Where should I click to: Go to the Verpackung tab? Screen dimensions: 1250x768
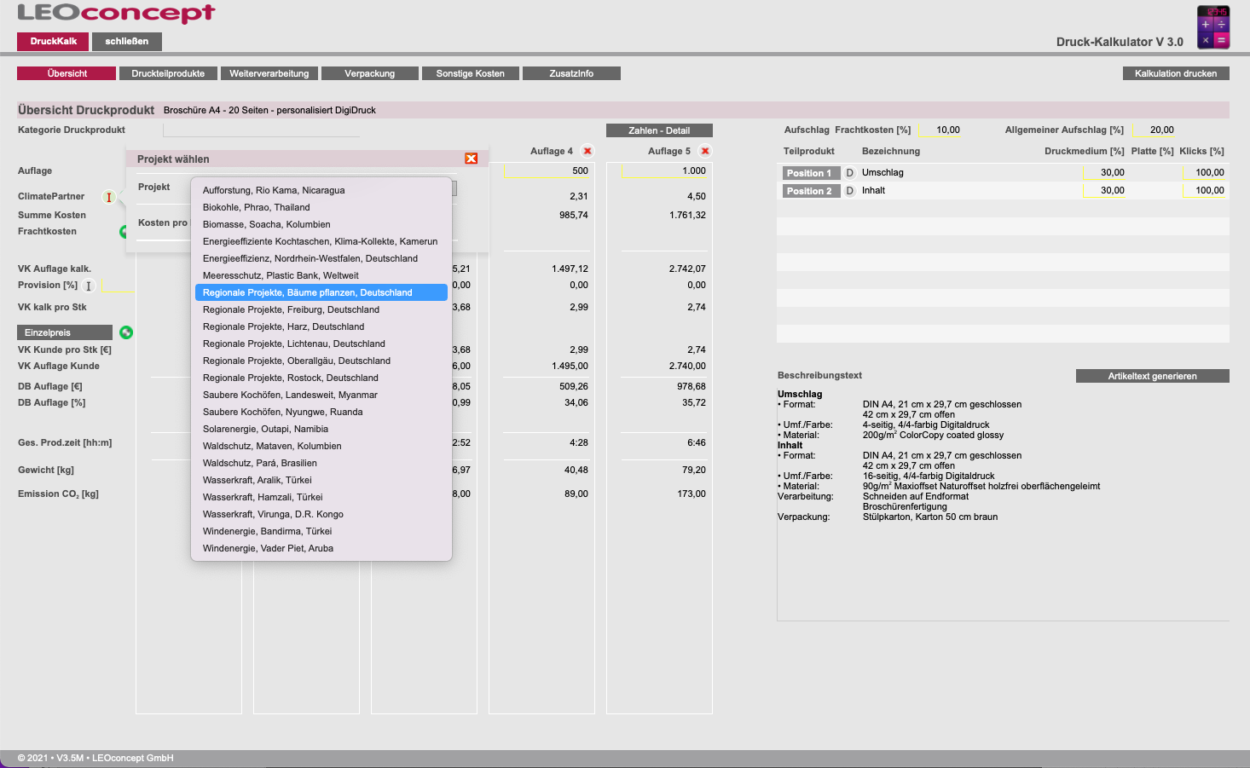pyautogui.click(x=370, y=73)
